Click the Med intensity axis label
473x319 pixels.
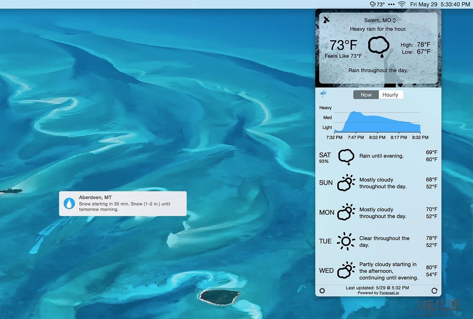(x=328, y=118)
